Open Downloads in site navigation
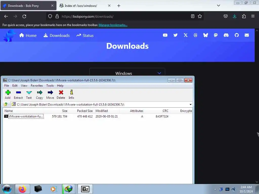Image resolution: width=259 pixels, height=194 pixels. pyautogui.click(x=57, y=35)
